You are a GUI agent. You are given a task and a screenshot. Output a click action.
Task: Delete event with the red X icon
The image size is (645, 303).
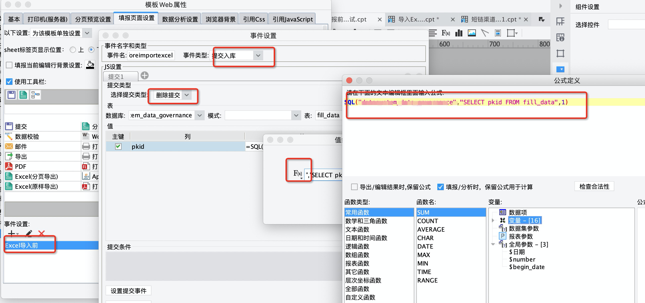click(42, 233)
